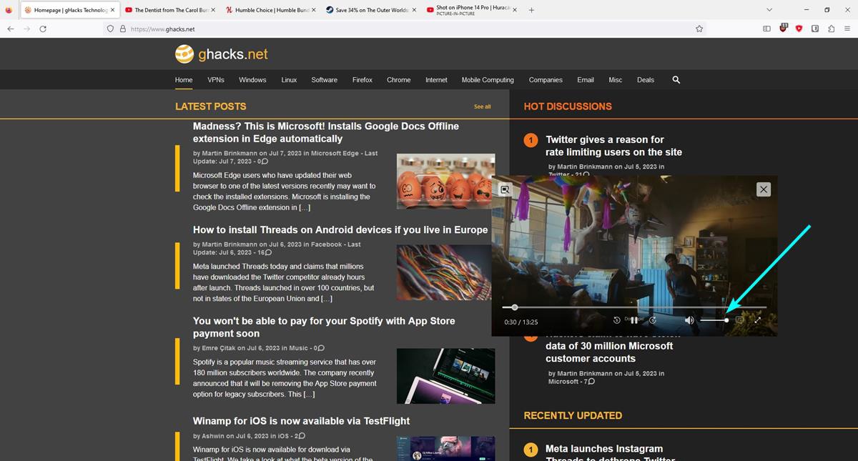Open the Chrome navigation item

[399, 80]
